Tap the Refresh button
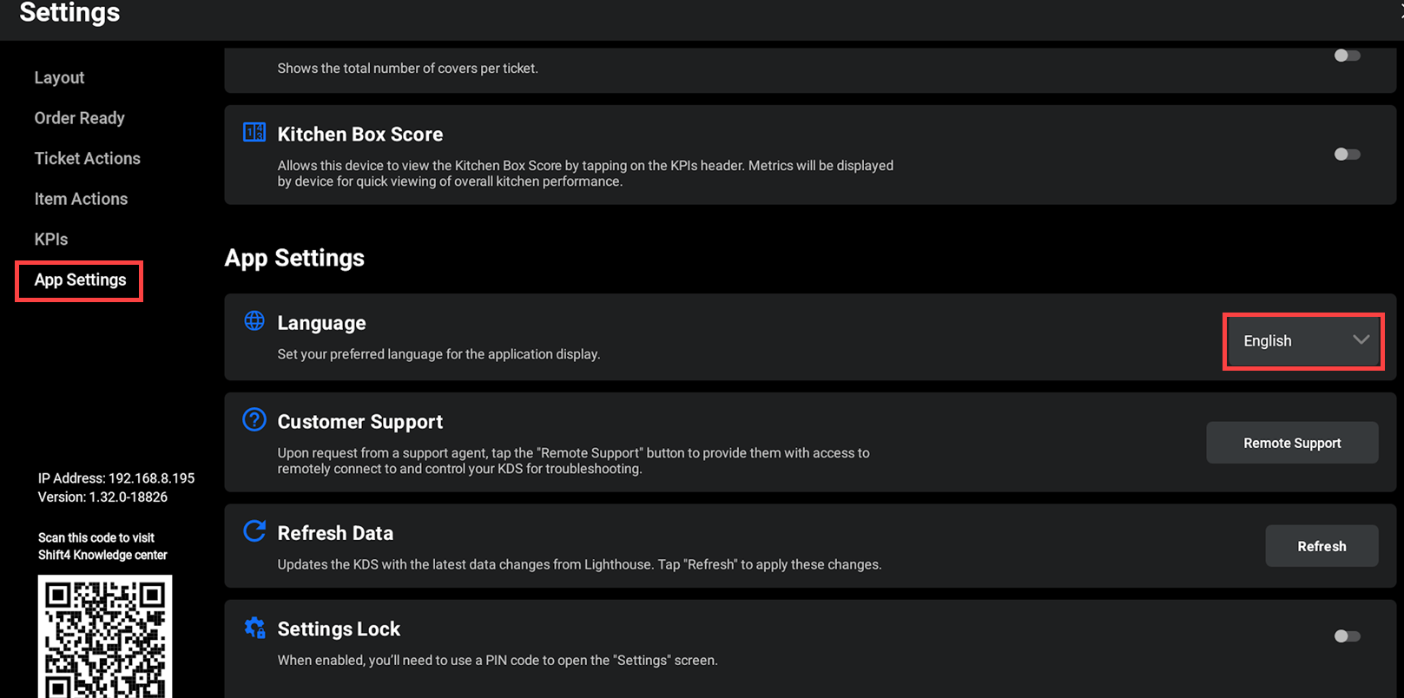 click(1322, 546)
